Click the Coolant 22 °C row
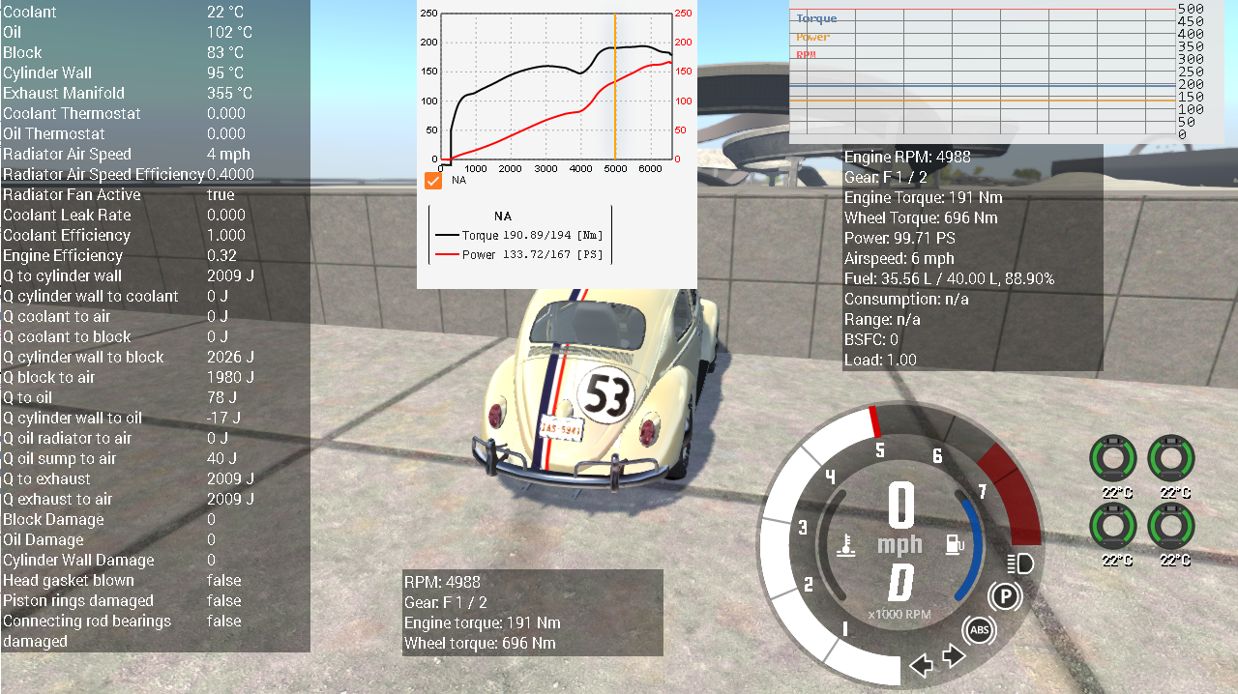1238x694 pixels. point(155,12)
